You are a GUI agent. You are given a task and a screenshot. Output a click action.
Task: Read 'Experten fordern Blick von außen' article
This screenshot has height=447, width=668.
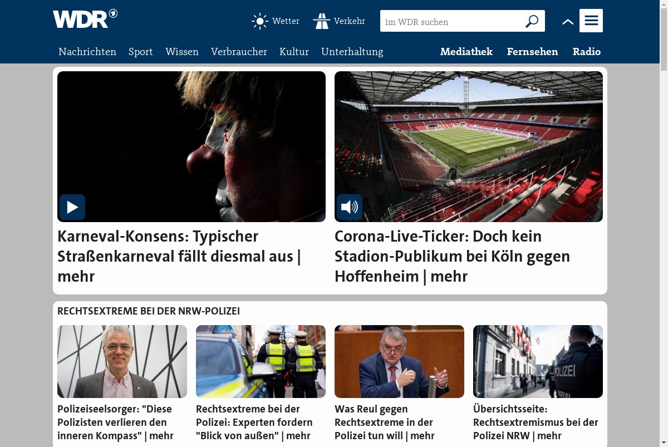tap(254, 422)
